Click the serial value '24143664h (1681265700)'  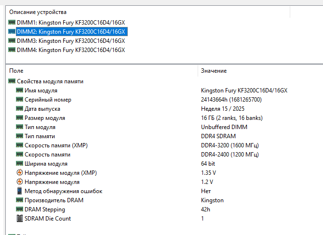click(231, 100)
